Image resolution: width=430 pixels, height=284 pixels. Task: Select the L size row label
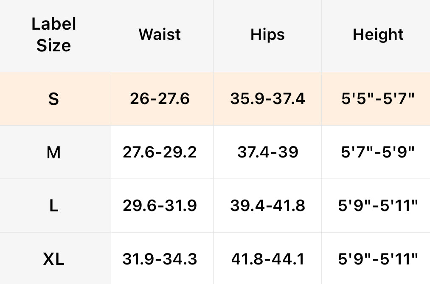pyautogui.click(x=53, y=205)
